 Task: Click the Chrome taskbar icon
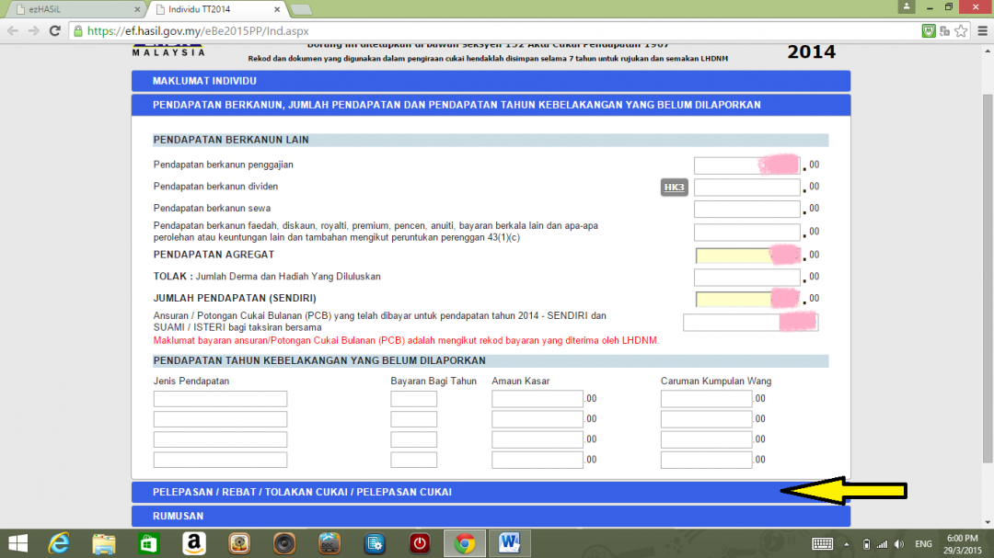pyautogui.click(x=465, y=543)
